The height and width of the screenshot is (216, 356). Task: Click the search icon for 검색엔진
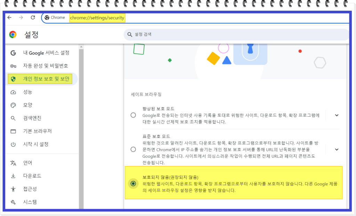point(13,118)
